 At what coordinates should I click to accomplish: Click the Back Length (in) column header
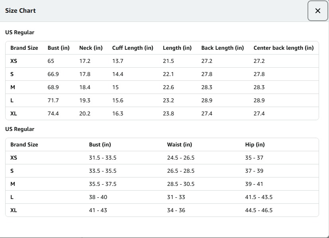[x=222, y=48]
